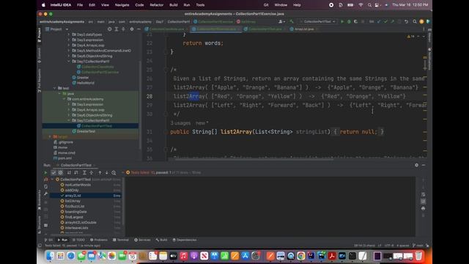Click the undo/rollback arrow icon in toolbar
The height and width of the screenshot is (264, 469).
point(406,21)
